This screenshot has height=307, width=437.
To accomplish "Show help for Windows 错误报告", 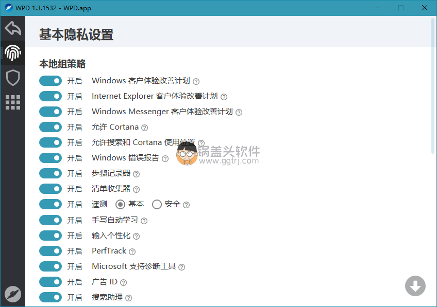I will 165,158.
